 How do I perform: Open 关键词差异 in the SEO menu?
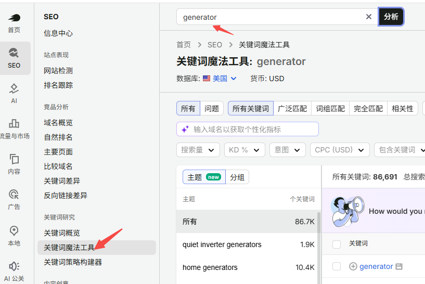(x=62, y=181)
